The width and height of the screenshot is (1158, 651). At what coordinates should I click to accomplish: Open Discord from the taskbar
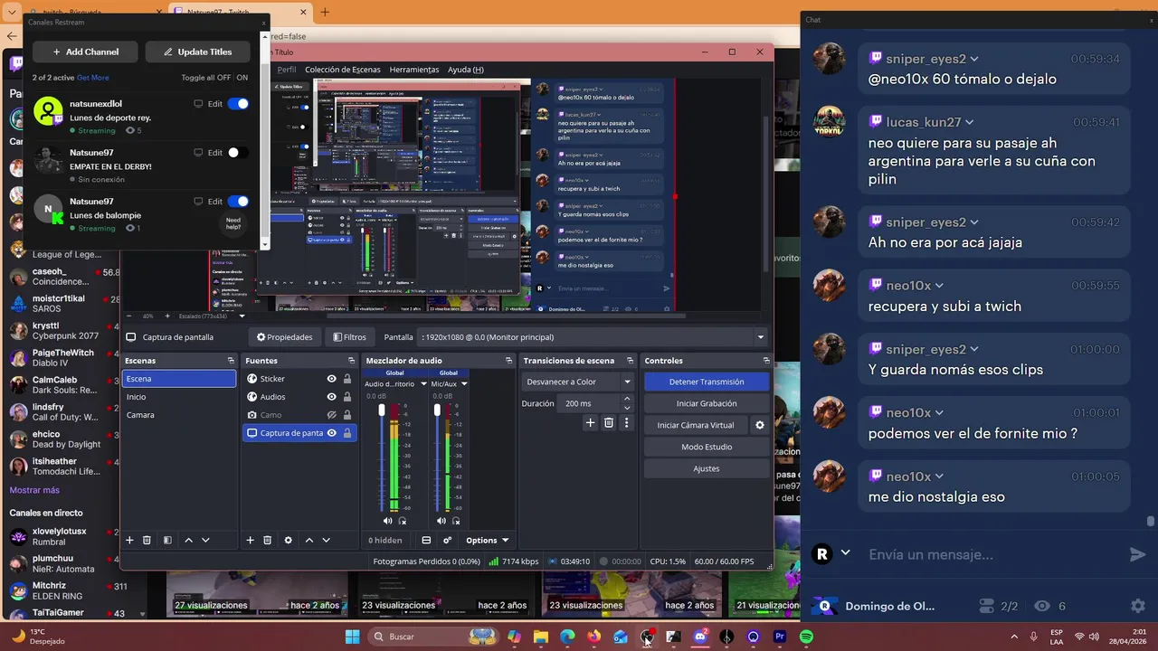click(699, 637)
